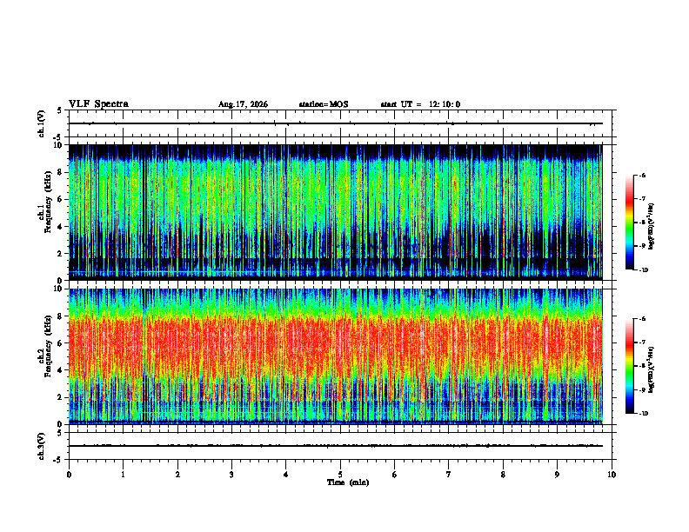Image resolution: width=689 pixels, height=532 pixels.
Task: Click the ch.1 spectrogram color bar
Action: pyautogui.click(x=629, y=223)
